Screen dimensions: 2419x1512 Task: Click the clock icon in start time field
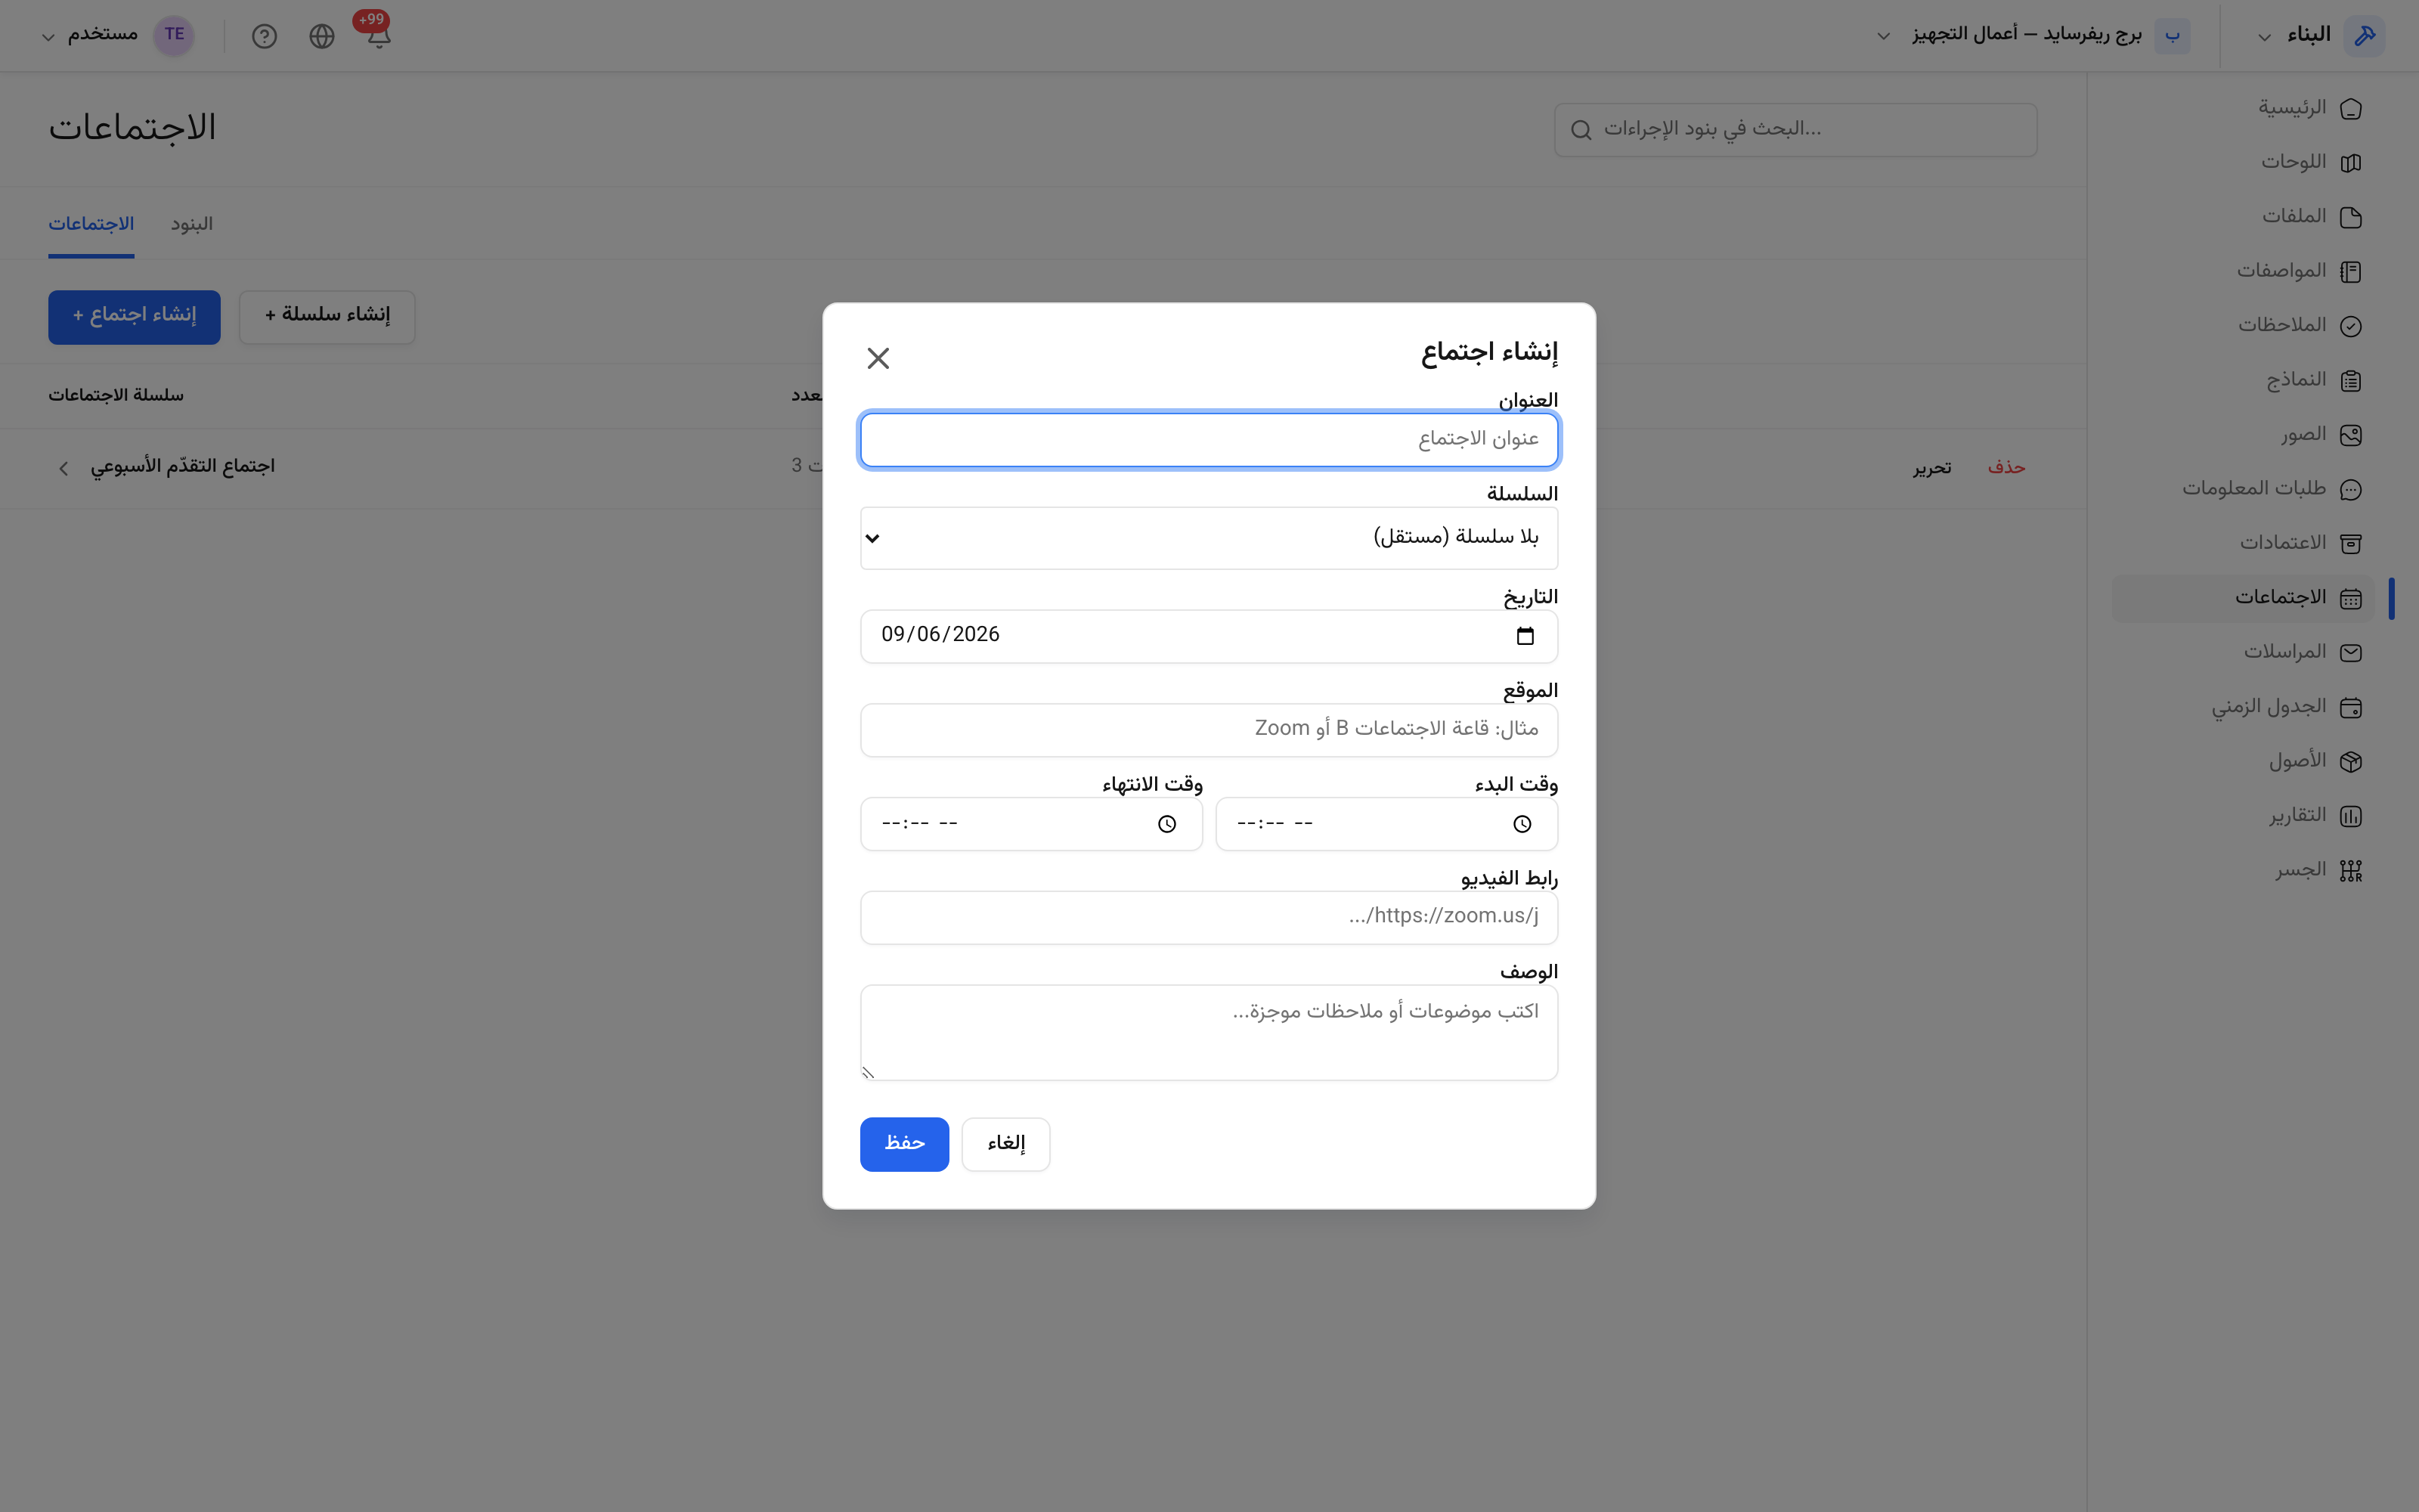coord(1522,824)
